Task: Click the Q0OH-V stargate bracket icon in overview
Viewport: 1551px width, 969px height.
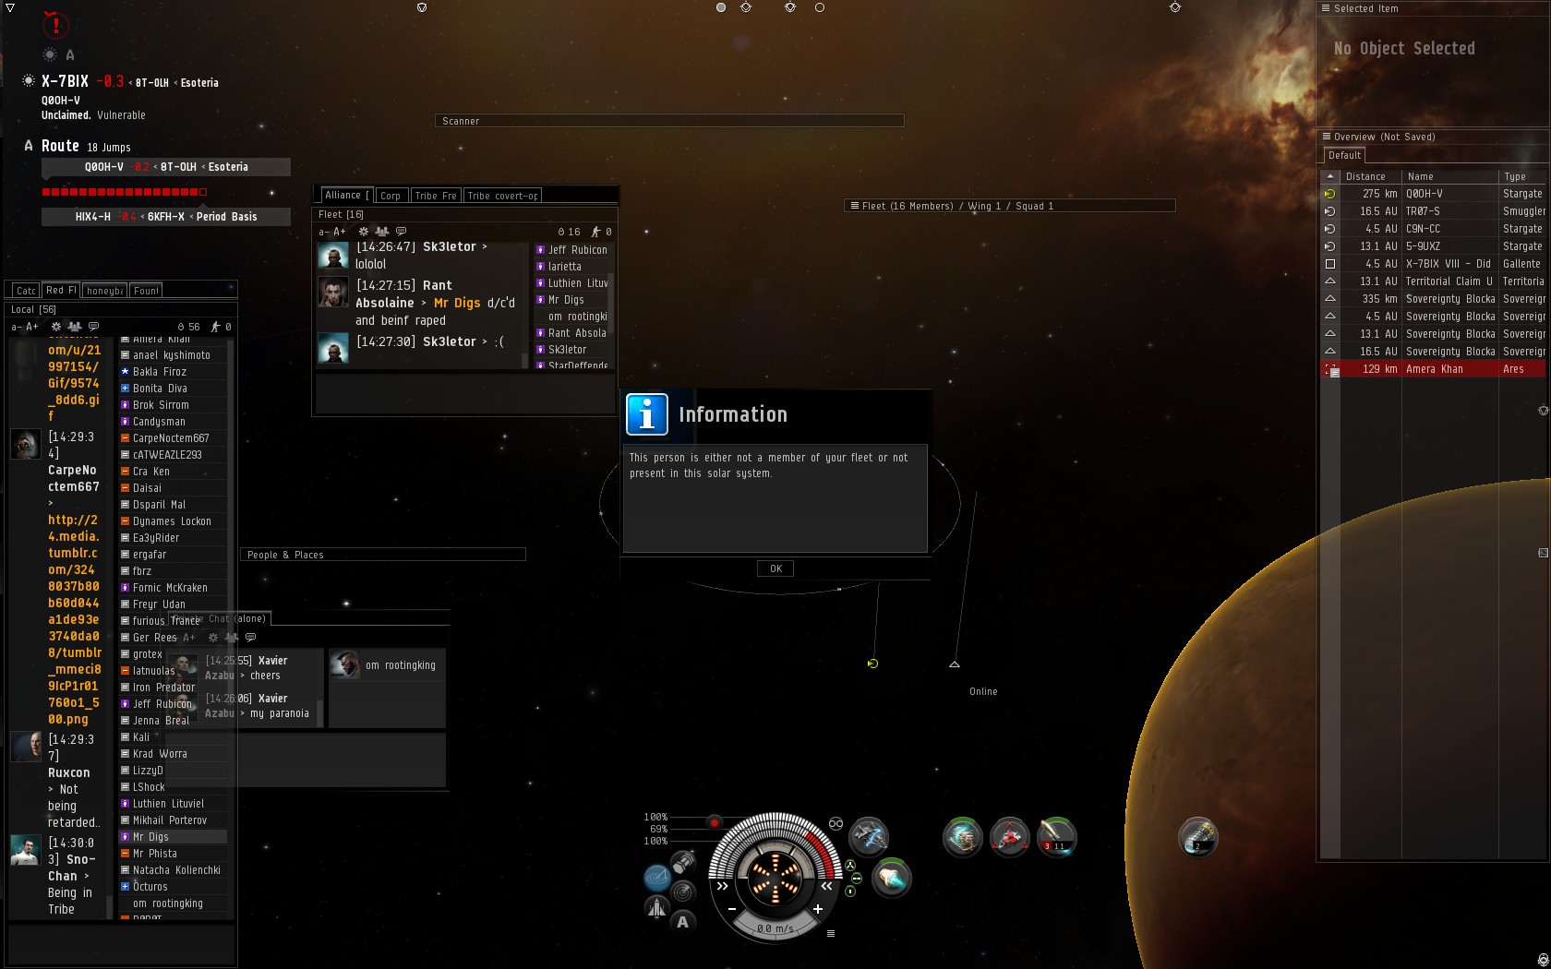Action: coord(1330,194)
